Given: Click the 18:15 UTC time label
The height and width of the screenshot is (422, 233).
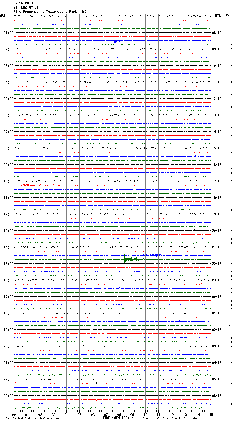Looking at the screenshot, I should [217, 198].
